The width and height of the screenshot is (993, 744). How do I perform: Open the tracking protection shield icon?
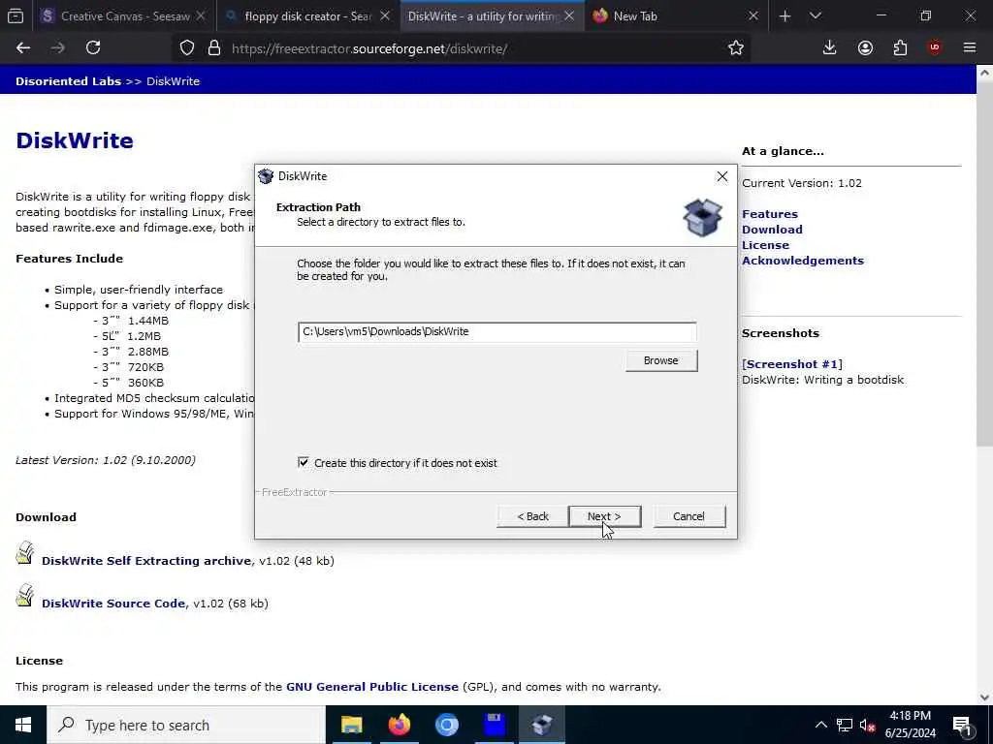pyautogui.click(x=187, y=48)
